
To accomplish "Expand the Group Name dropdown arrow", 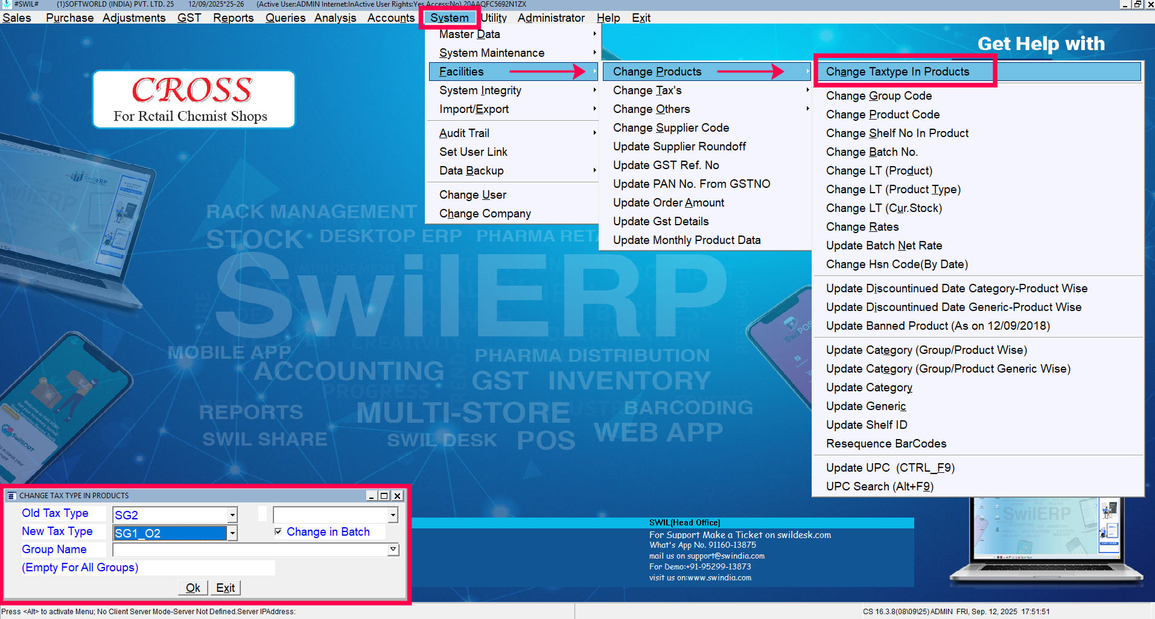I will [x=393, y=550].
